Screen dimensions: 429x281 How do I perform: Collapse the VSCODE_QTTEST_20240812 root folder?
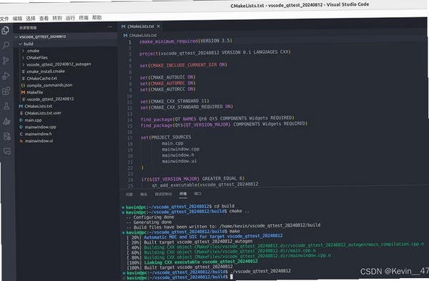point(16,37)
